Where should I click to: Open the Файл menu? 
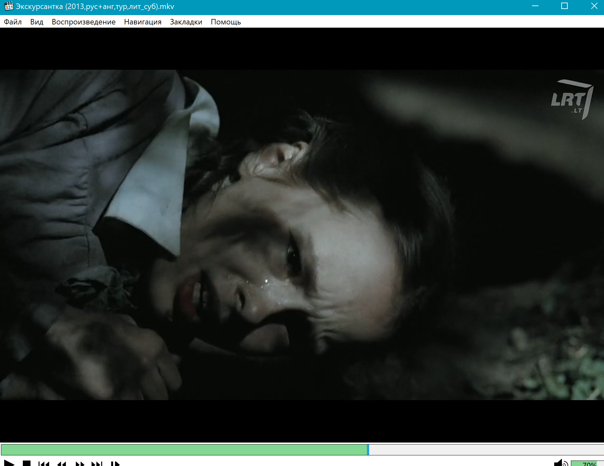pyautogui.click(x=13, y=22)
